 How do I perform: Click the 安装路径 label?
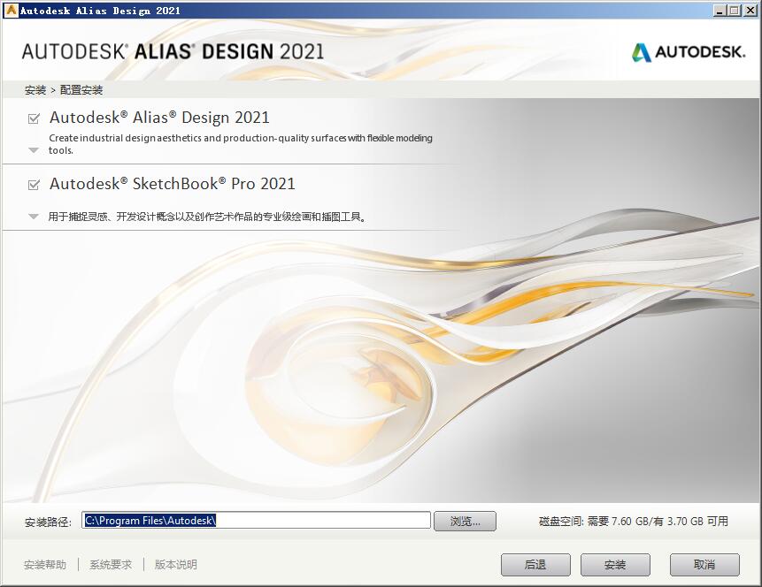(48, 522)
